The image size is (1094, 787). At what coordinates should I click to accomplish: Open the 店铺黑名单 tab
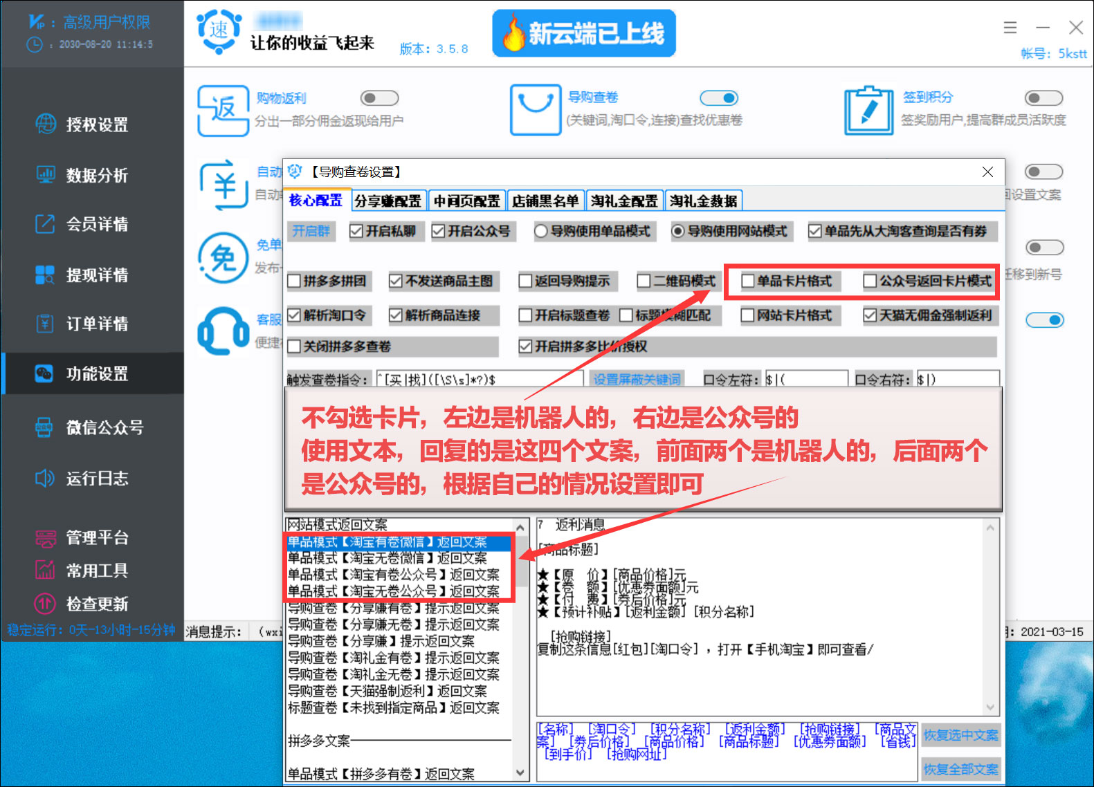tap(545, 201)
